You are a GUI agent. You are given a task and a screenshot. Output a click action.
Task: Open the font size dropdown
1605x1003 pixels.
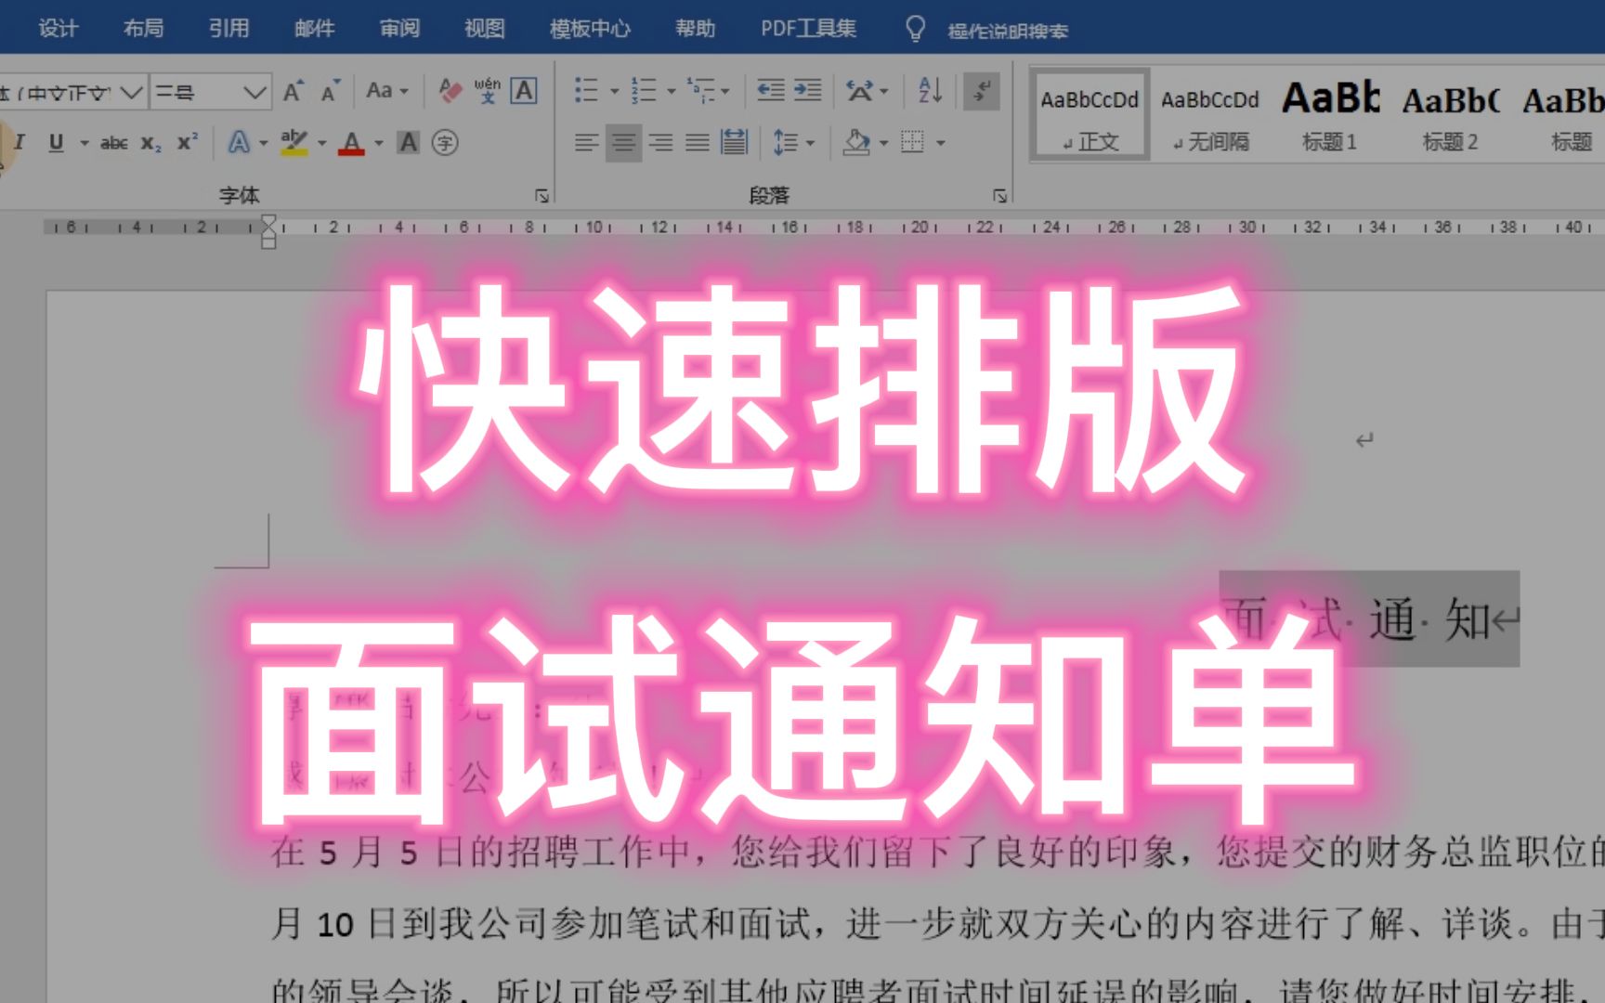254,92
